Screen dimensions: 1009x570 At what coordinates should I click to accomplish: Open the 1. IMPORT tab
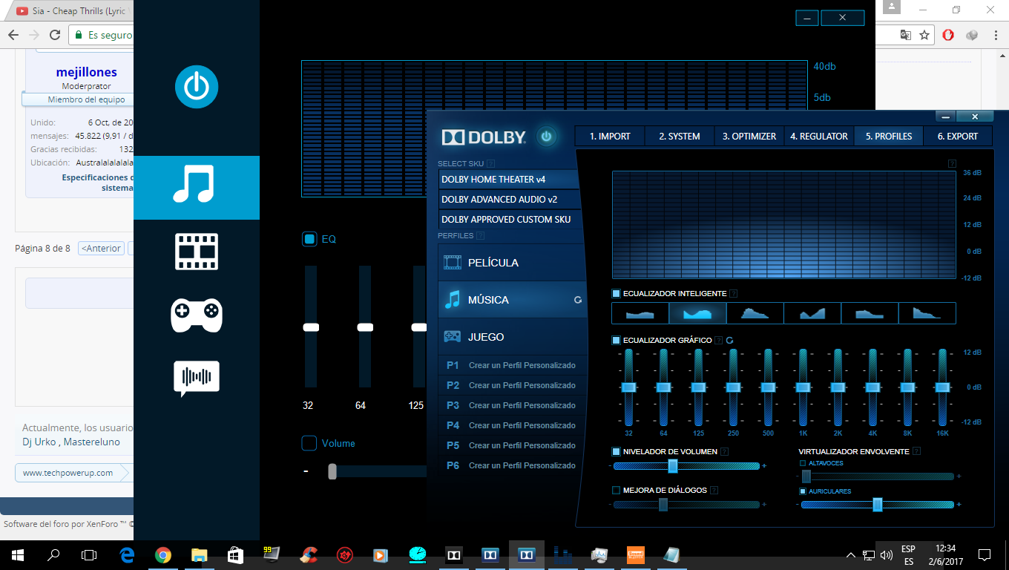point(610,137)
